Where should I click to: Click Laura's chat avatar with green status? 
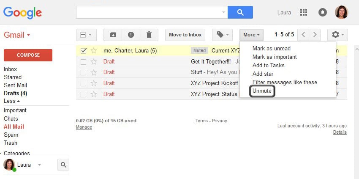[x=10, y=165]
